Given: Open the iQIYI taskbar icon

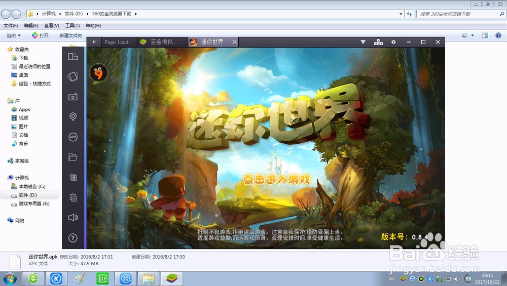Looking at the screenshot, I should click(102, 278).
